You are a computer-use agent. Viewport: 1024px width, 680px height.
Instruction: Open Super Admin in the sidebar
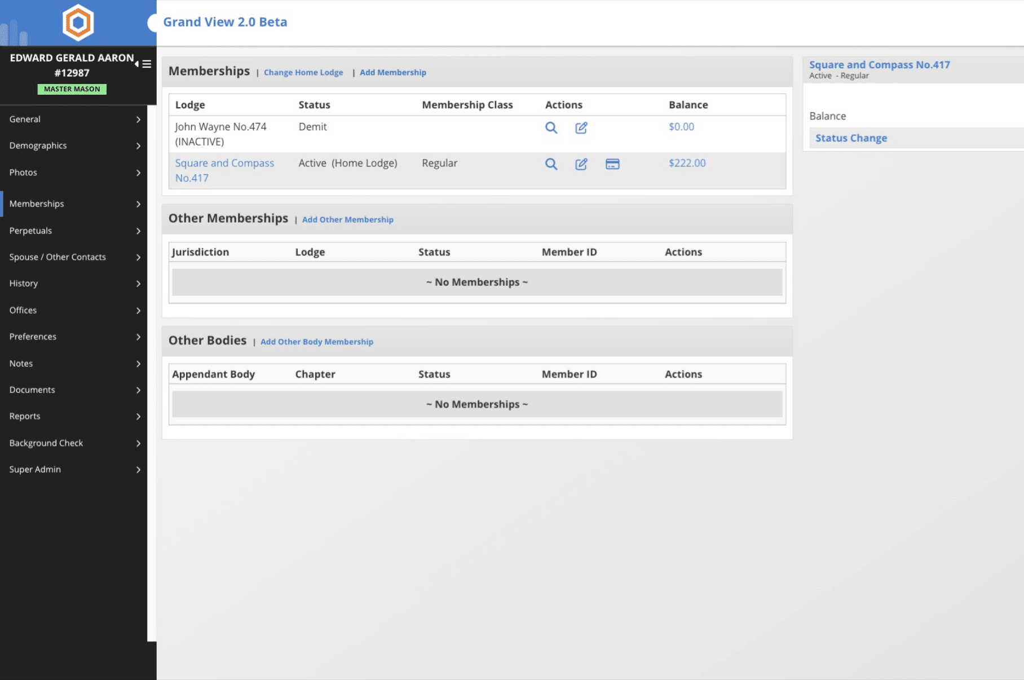[x=74, y=469]
